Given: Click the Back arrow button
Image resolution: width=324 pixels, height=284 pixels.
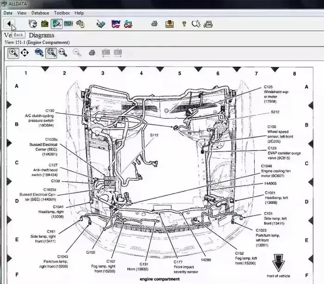Looking at the screenshot, I should pyautogui.click(x=9, y=24).
